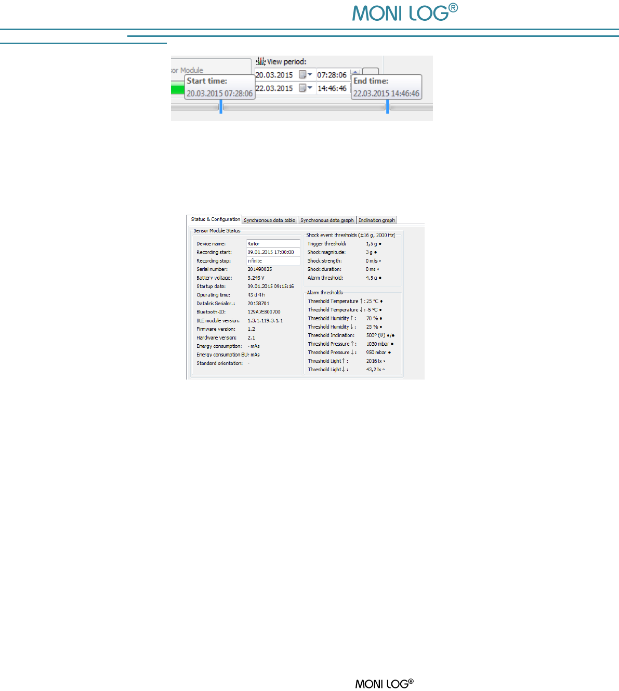The image size is (619, 691).
Task: Select the end time slider marker
Action: click(x=388, y=107)
